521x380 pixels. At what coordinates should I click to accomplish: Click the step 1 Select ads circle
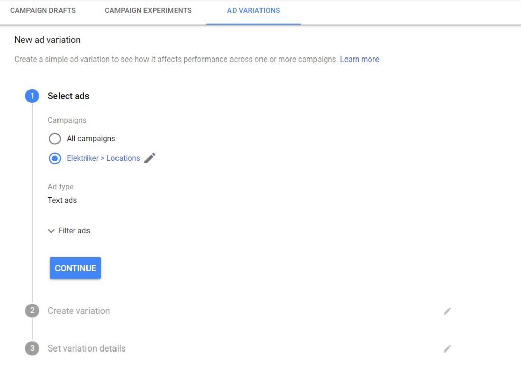[32, 96]
